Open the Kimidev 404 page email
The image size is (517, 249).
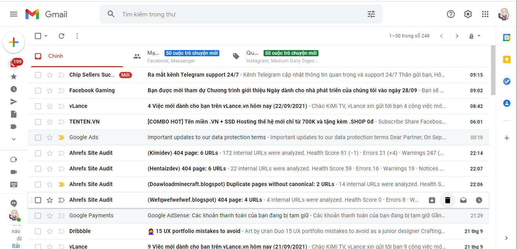point(258,153)
